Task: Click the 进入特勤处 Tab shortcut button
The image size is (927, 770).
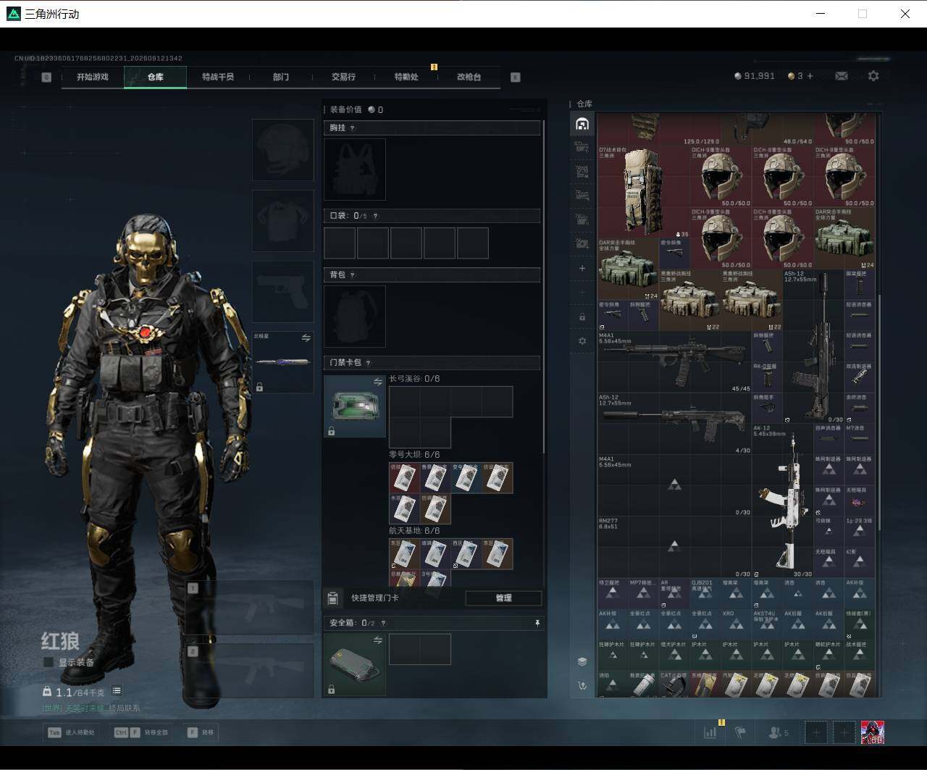Action: [x=72, y=732]
